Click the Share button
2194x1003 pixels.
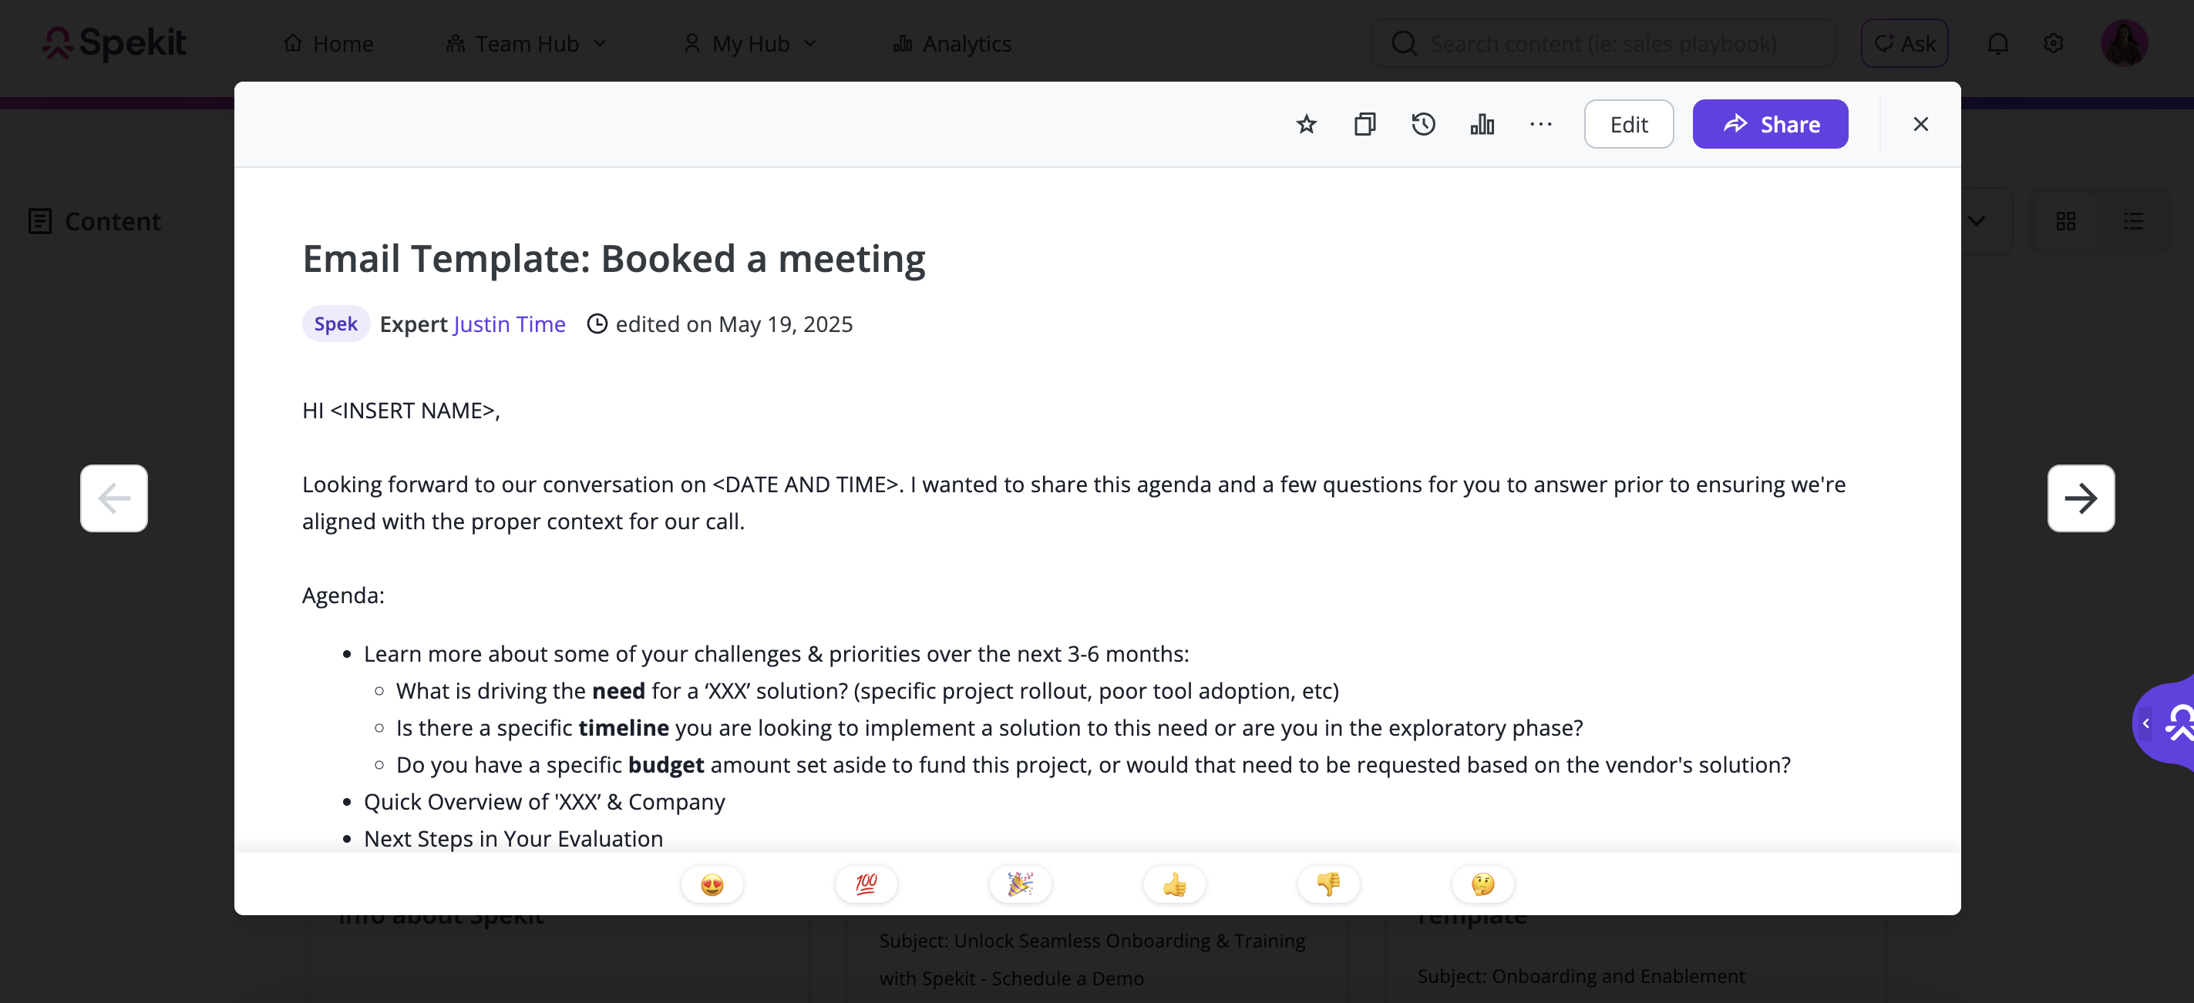coord(1770,124)
